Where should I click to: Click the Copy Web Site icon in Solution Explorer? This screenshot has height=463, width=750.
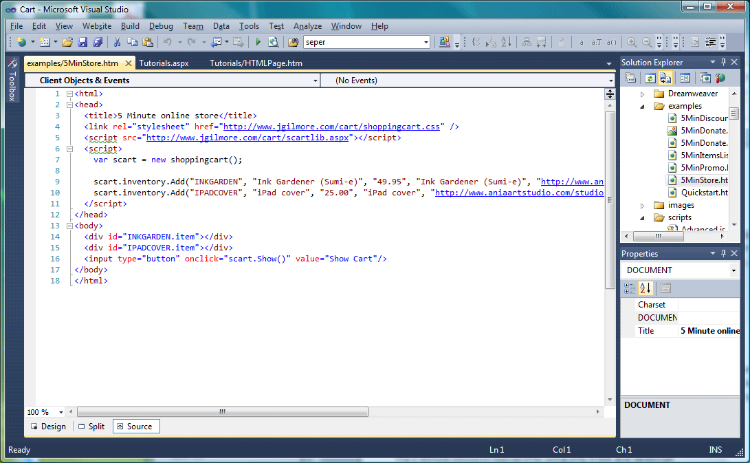pyautogui.click(x=704, y=78)
